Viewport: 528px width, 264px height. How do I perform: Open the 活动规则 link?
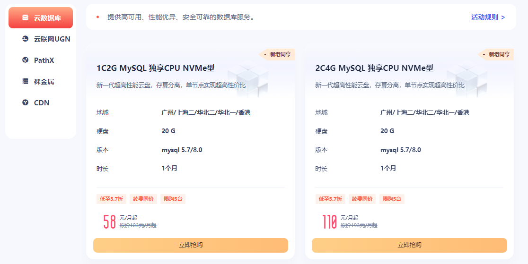(488, 17)
